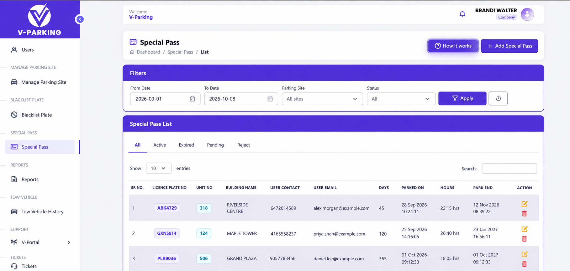Screen dimensions: 570x271
Task: Click the V-Parking logo
Action: (x=40, y=19)
